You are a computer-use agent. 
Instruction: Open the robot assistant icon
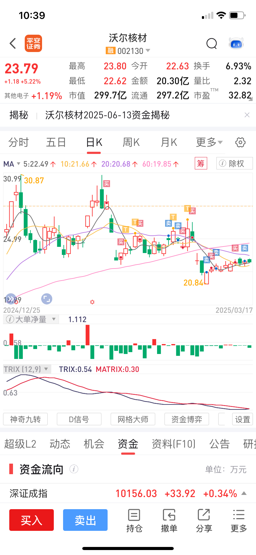pos(236,44)
